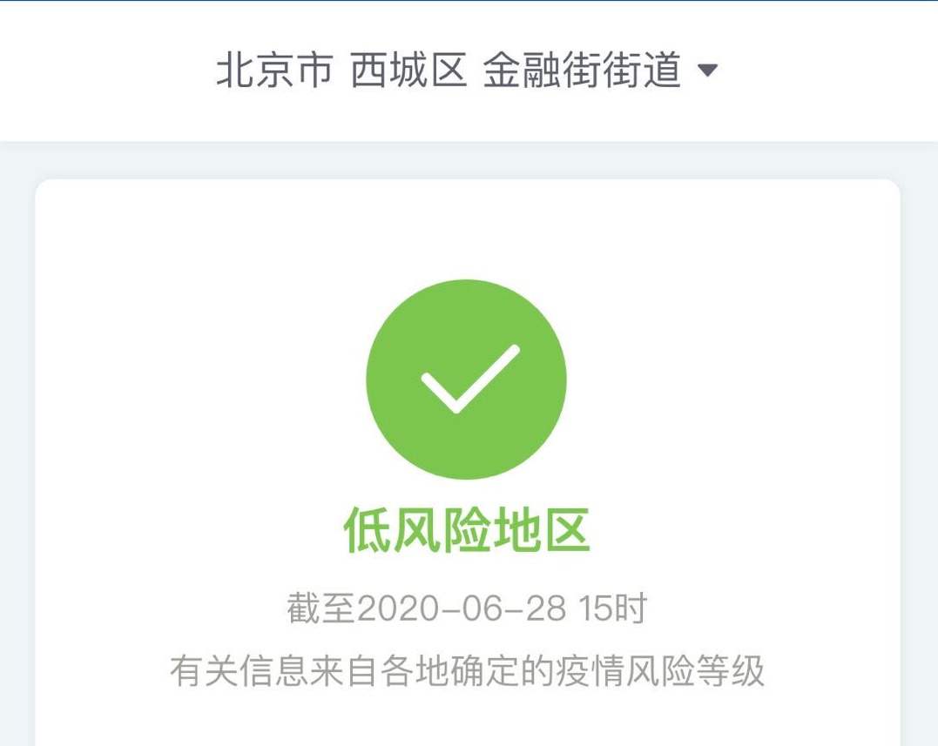This screenshot has width=938, height=746.
Task: Click the 2020-06-28 date portion
Action: pos(462,608)
